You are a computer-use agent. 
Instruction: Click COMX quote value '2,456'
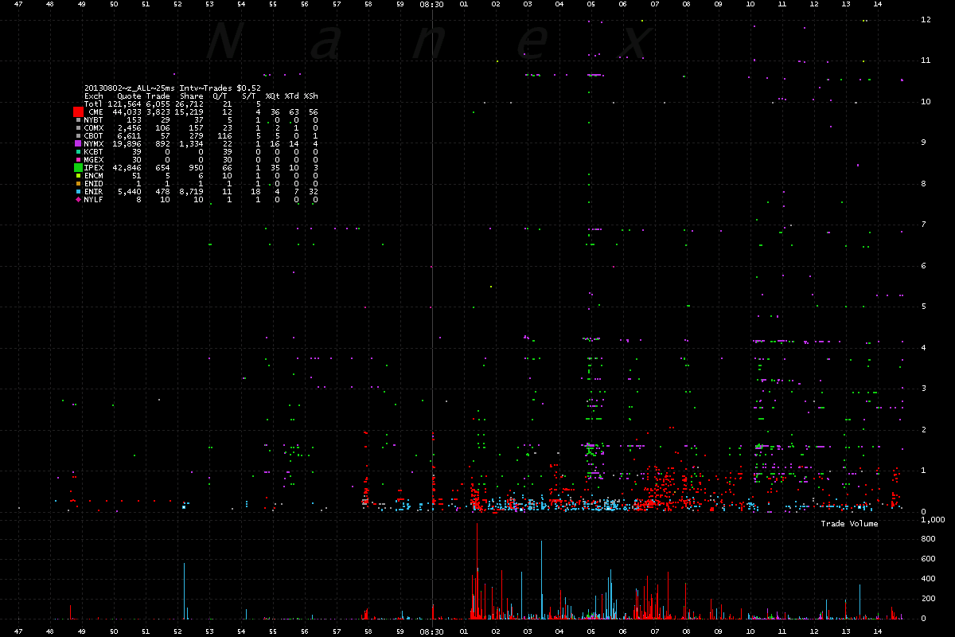click(130, 128)
